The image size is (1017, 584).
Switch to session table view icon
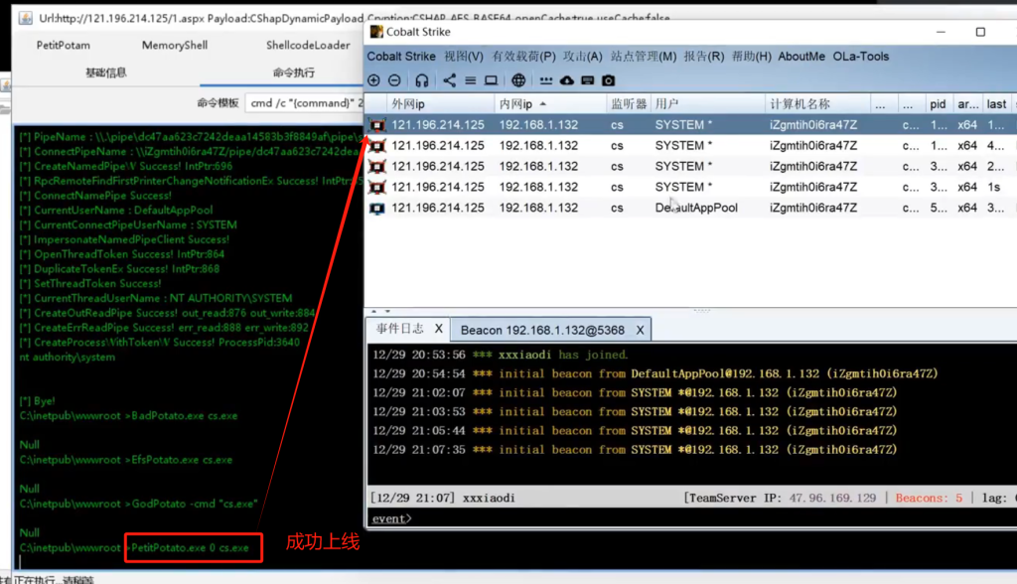[470, 80]
